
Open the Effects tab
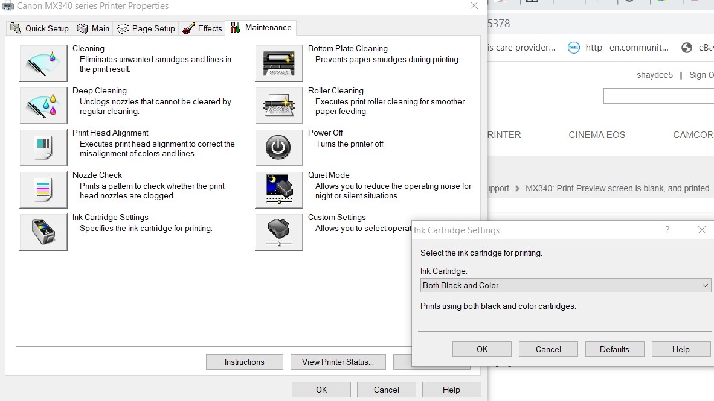pyautogui.click(x=202, y=28)
